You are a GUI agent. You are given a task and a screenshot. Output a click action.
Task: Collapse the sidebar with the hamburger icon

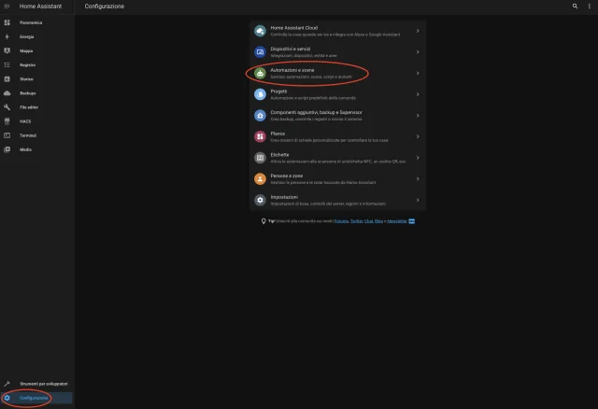7,7
